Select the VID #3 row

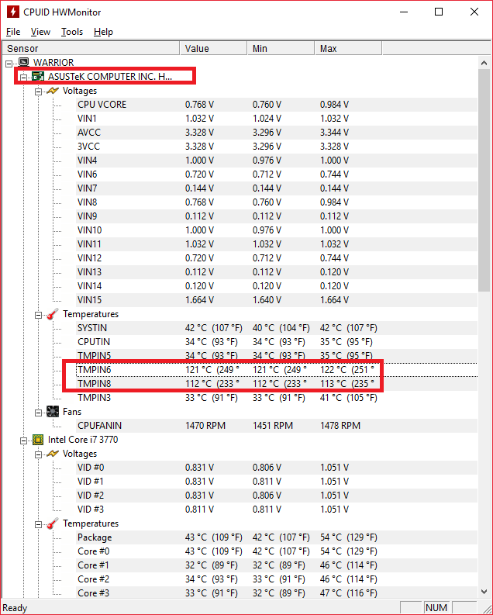click(277, 510)
